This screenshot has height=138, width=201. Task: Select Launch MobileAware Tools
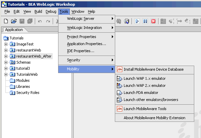155,109
